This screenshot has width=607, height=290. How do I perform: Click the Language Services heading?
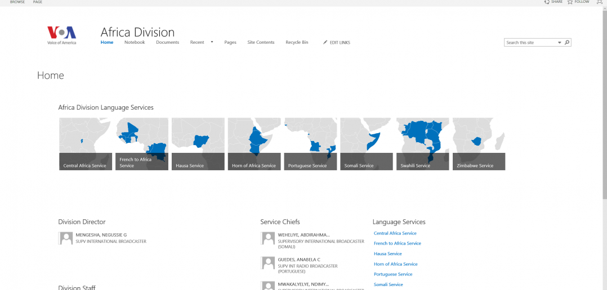[x=399, y=222]
